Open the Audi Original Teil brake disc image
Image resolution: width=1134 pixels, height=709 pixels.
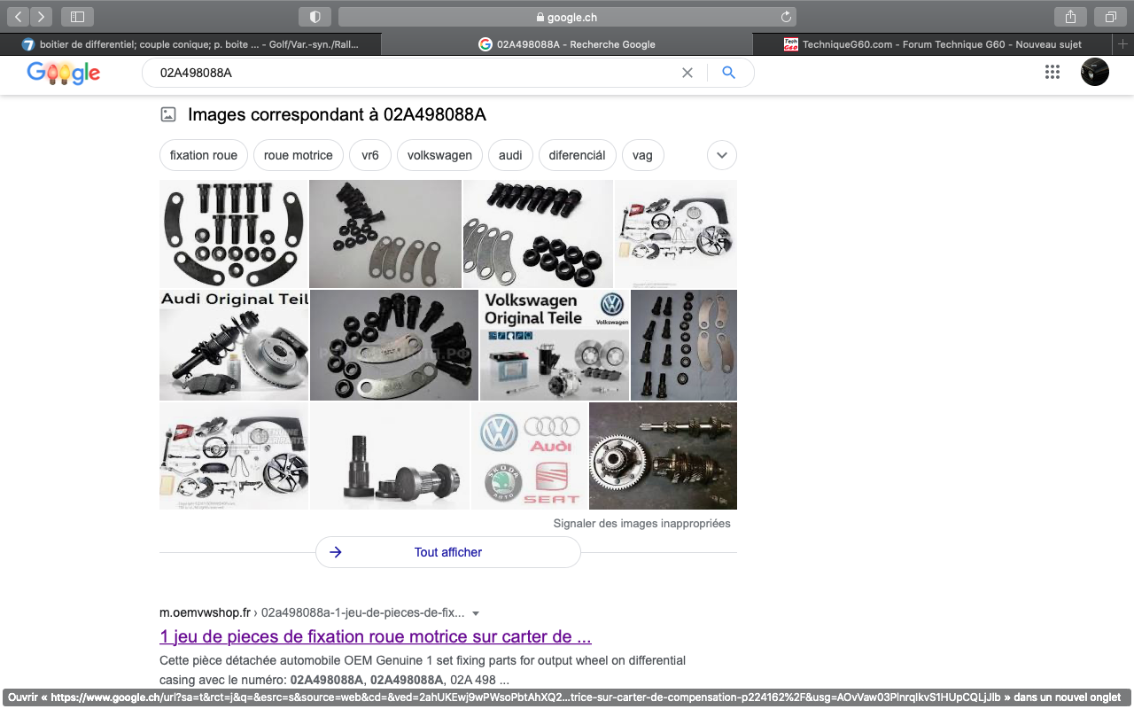[234, 346]
